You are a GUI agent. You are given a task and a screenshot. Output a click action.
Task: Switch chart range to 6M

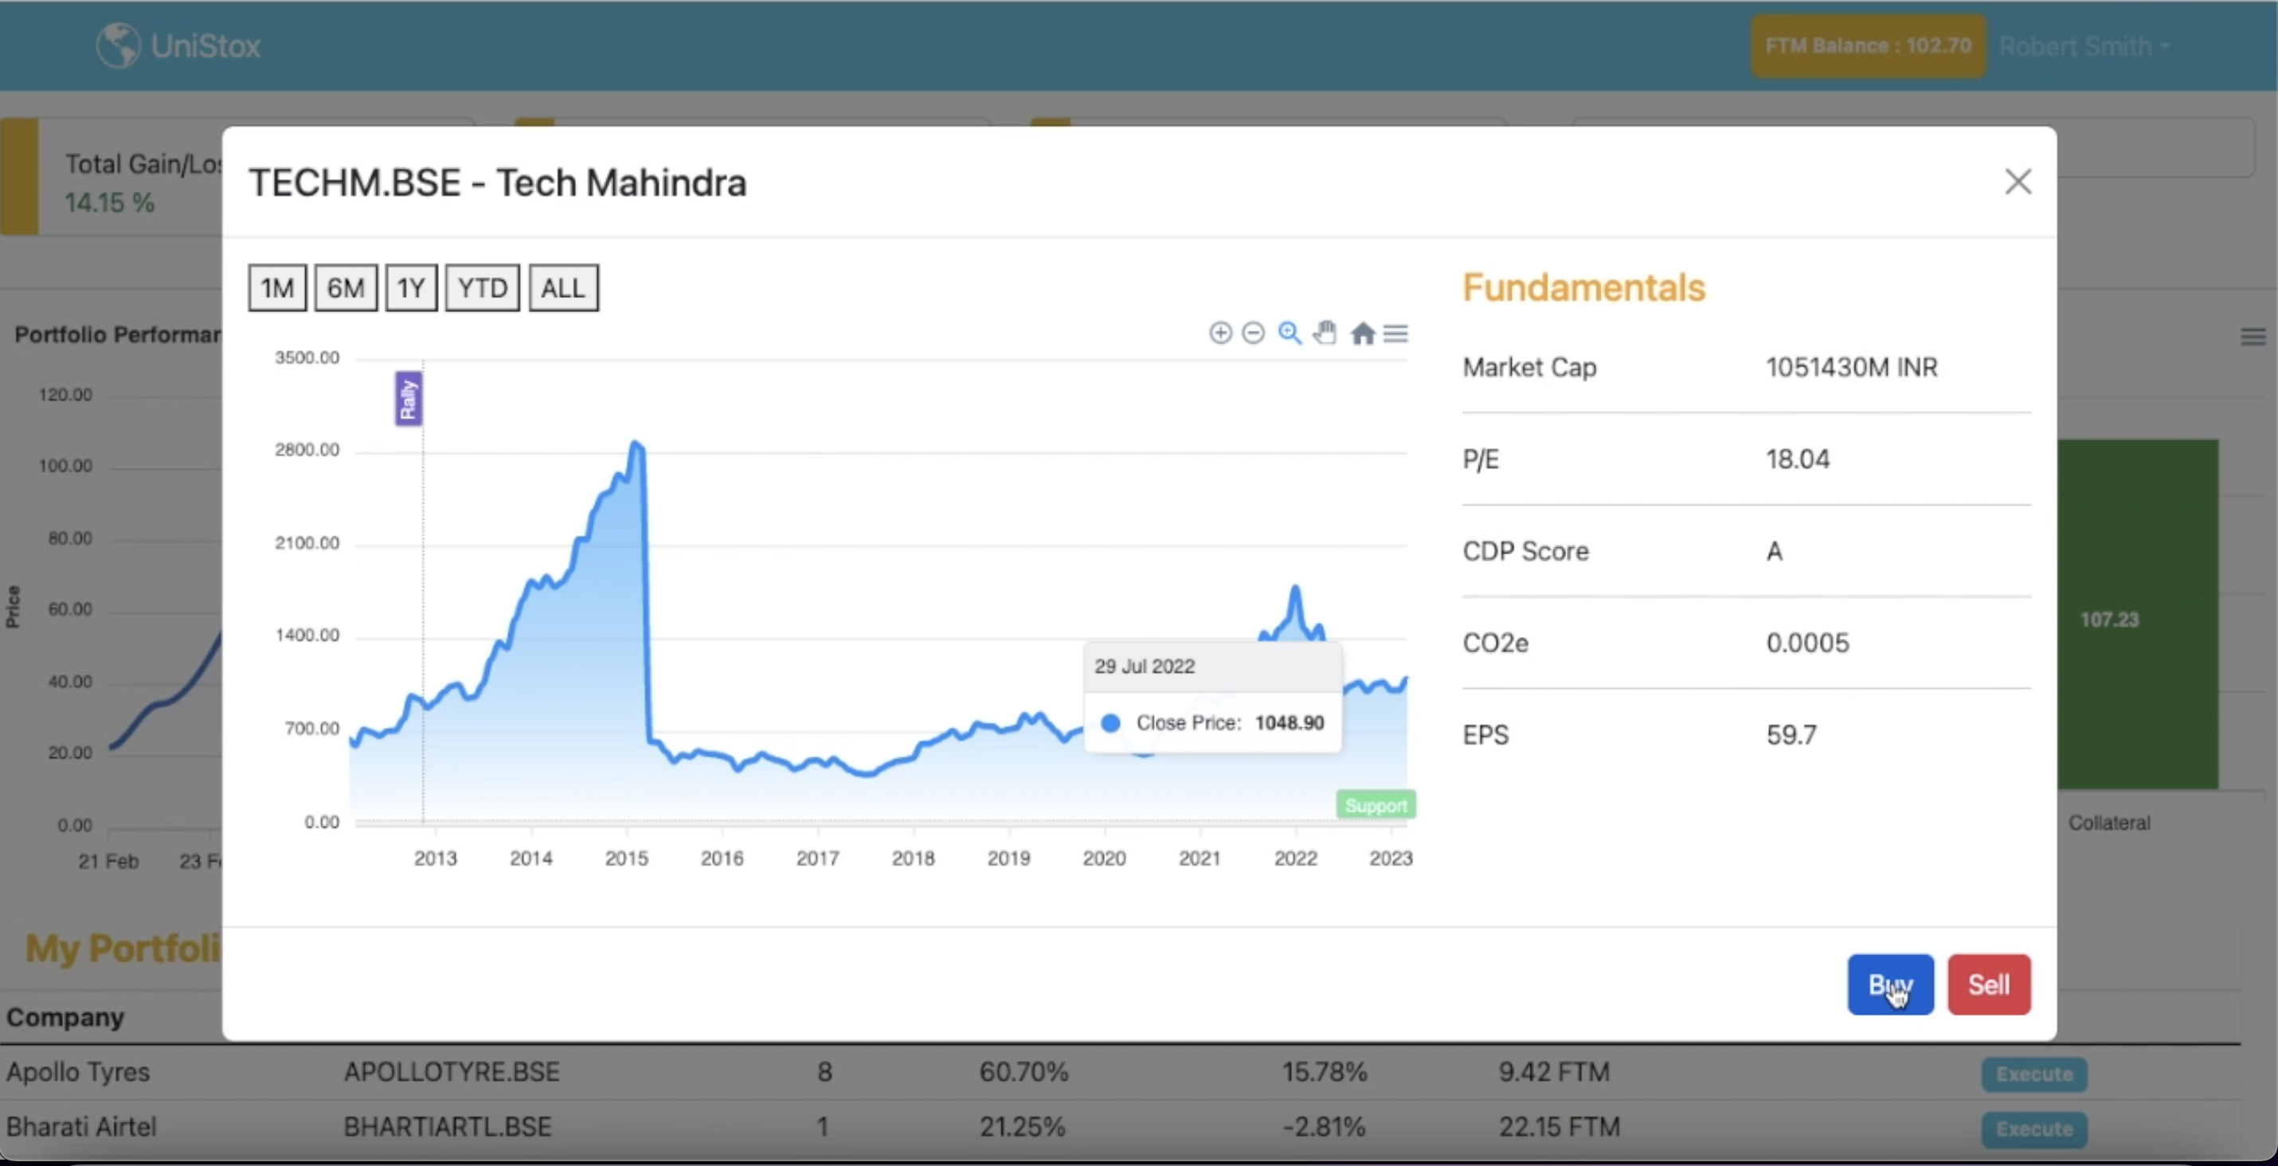pyautogui.click(x=346, y=288)
